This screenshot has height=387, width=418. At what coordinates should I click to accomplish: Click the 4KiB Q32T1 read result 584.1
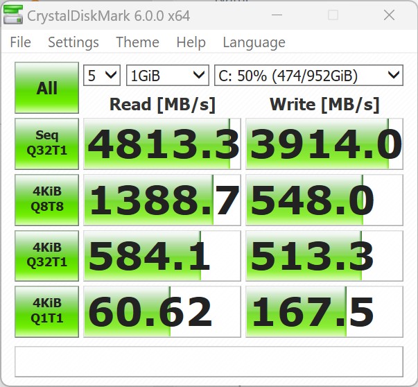point(162,256)
